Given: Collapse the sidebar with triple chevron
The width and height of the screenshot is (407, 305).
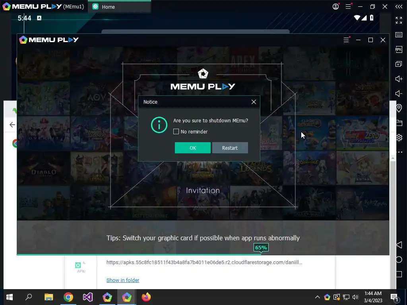Looking at the screenshot, I should 399,6.
